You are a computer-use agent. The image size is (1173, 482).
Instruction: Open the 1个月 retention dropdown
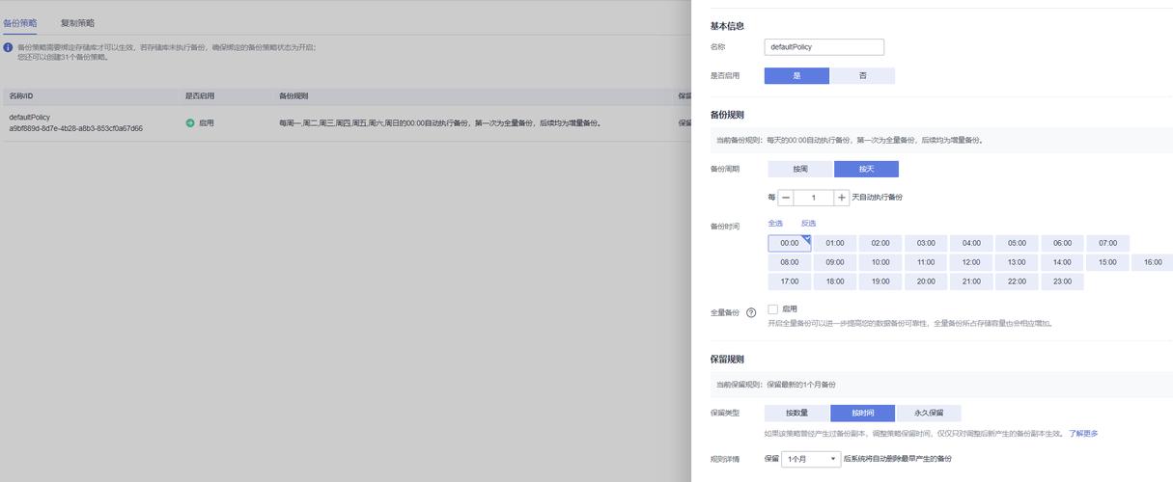click(812, 459)
